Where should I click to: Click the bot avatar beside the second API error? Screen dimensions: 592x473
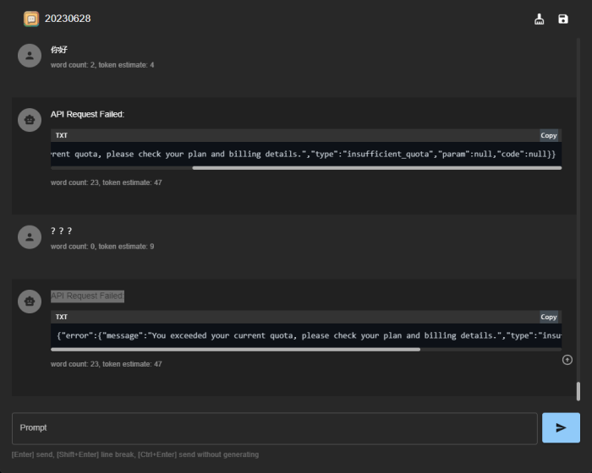pos(30,302)
